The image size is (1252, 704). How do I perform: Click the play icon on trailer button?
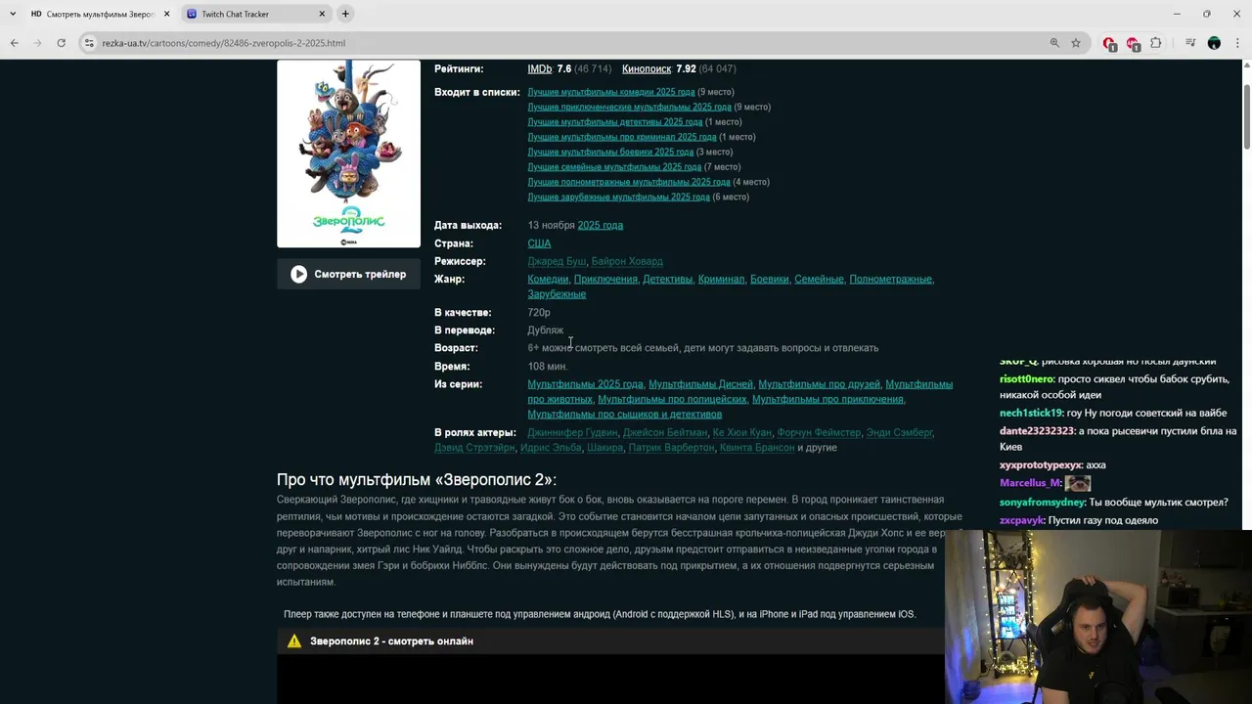coord(299,275)
